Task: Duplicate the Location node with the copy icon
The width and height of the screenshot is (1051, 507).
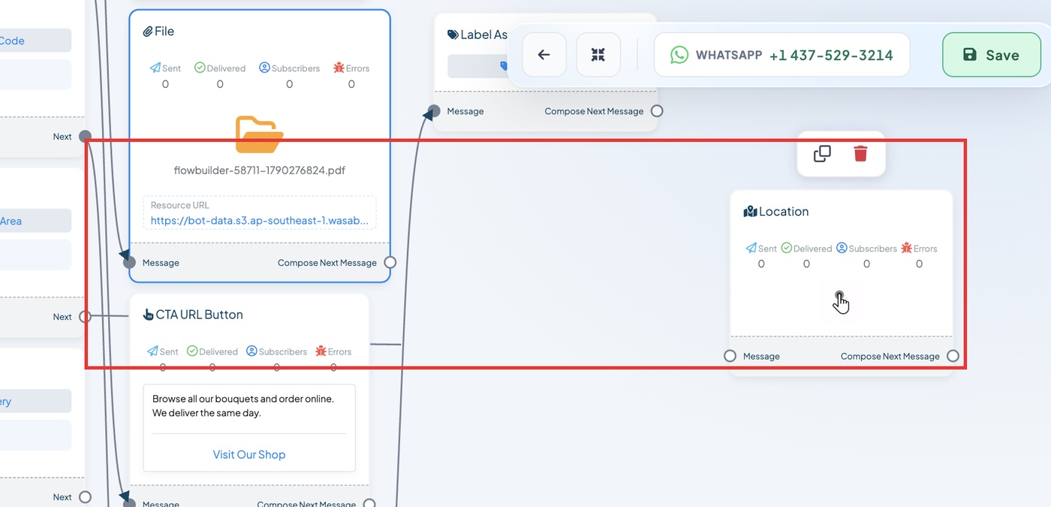Action: [x=822, y=154]
